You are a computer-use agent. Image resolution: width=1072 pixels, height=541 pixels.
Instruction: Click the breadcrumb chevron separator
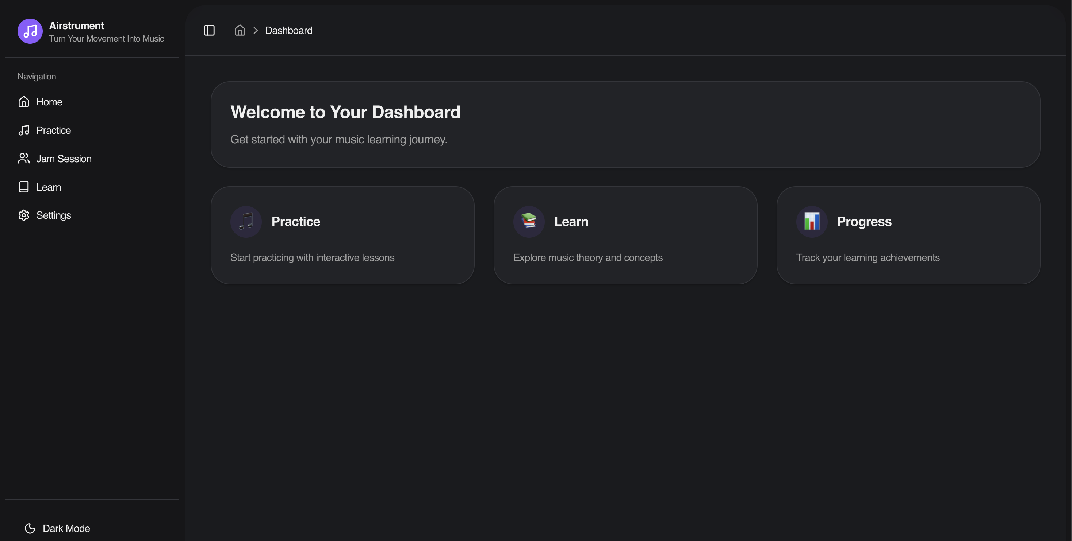(x=256, y=30)
